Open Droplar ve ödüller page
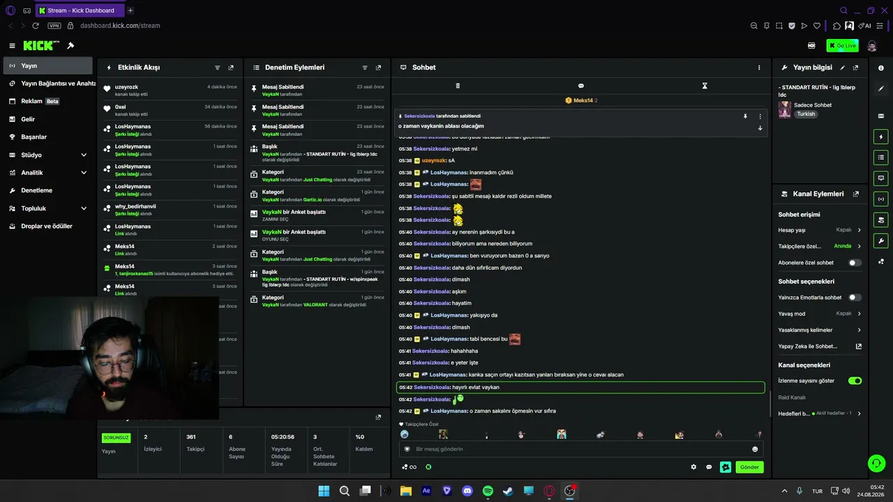 pyautogui.click(x=46, y=226)
